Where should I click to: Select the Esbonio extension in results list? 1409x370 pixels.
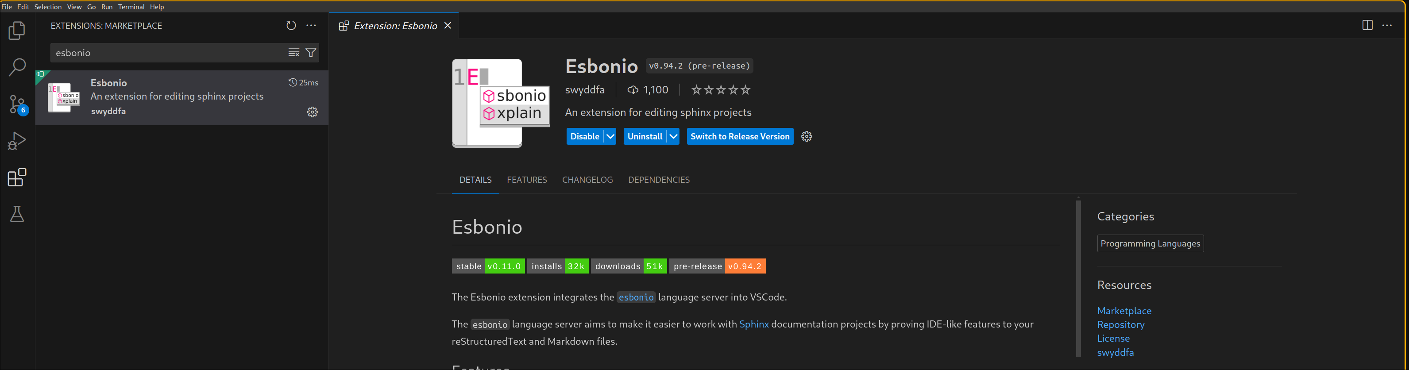coord(181,98)
